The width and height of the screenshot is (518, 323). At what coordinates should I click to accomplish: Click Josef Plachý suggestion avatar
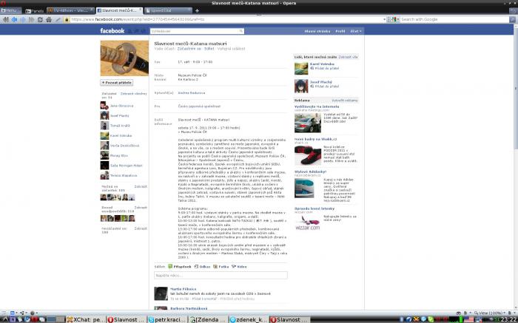[301, 86]
